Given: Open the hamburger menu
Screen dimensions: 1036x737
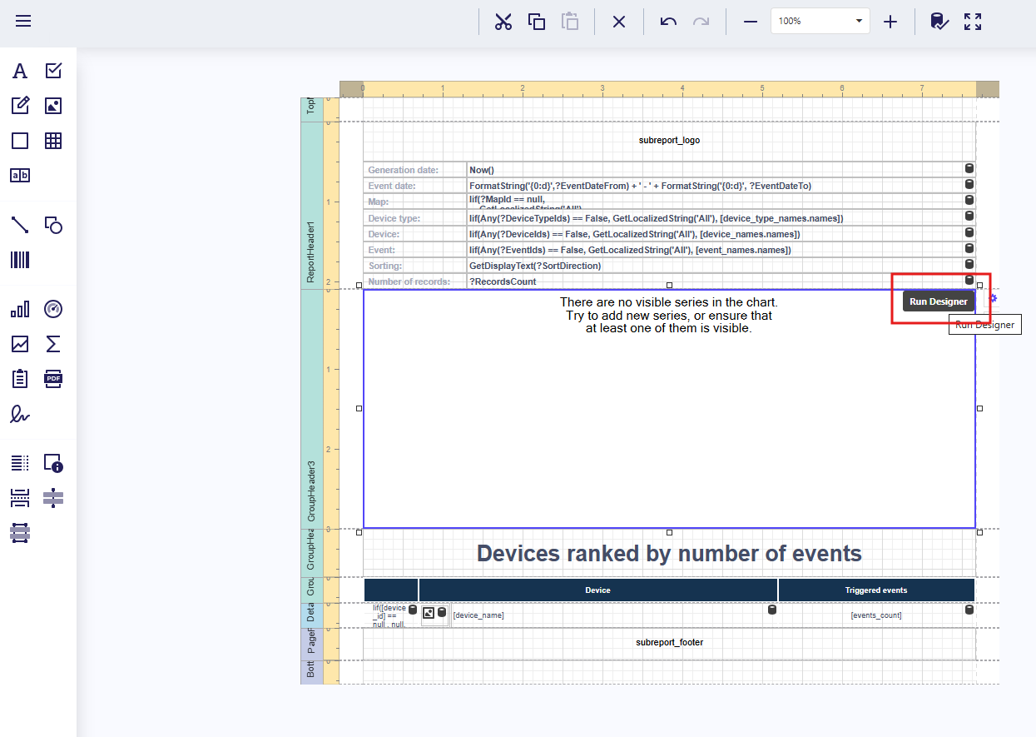Looking at the screenshot, I should [23, 21].
